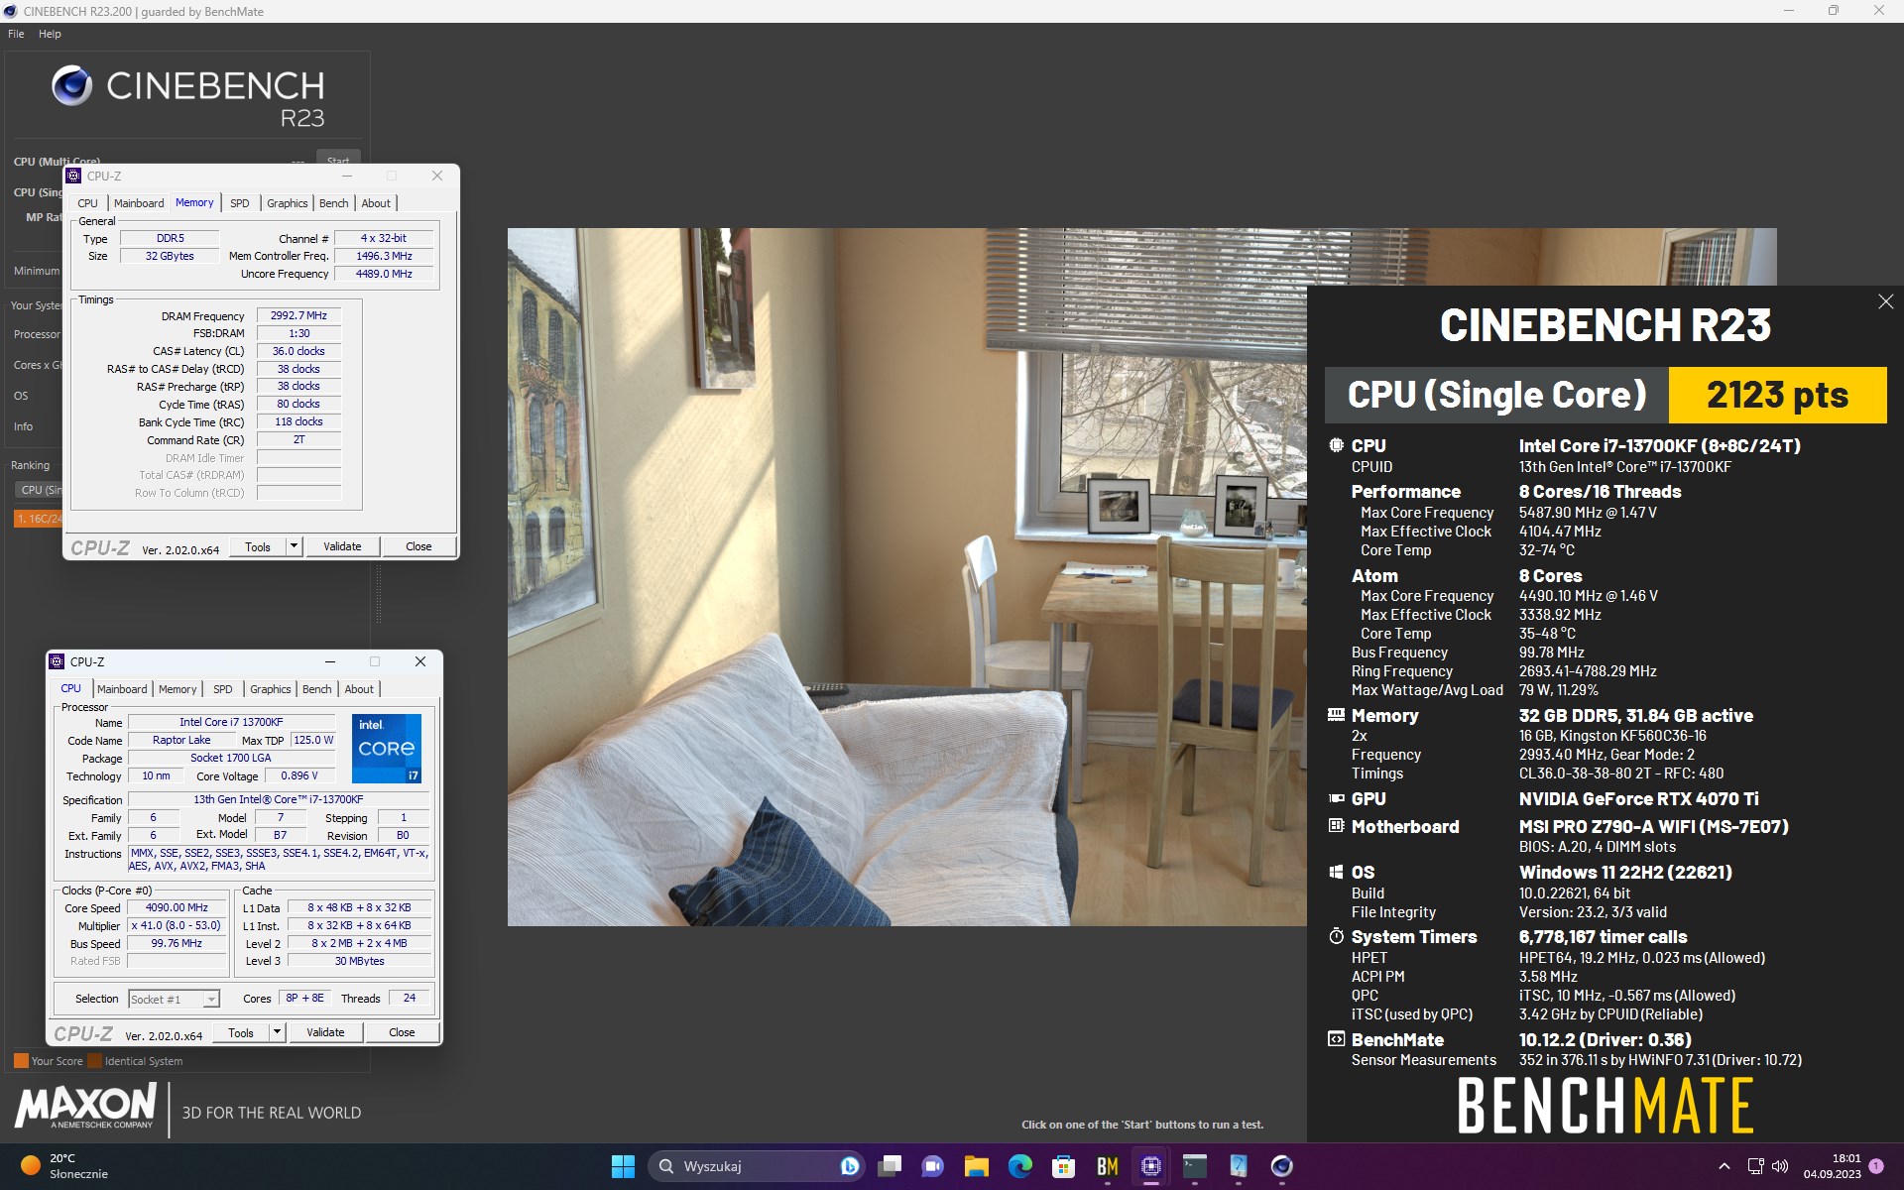Click the CPU-Z title icon of the Memory window

pyautogui.click(x=73, y=176)
